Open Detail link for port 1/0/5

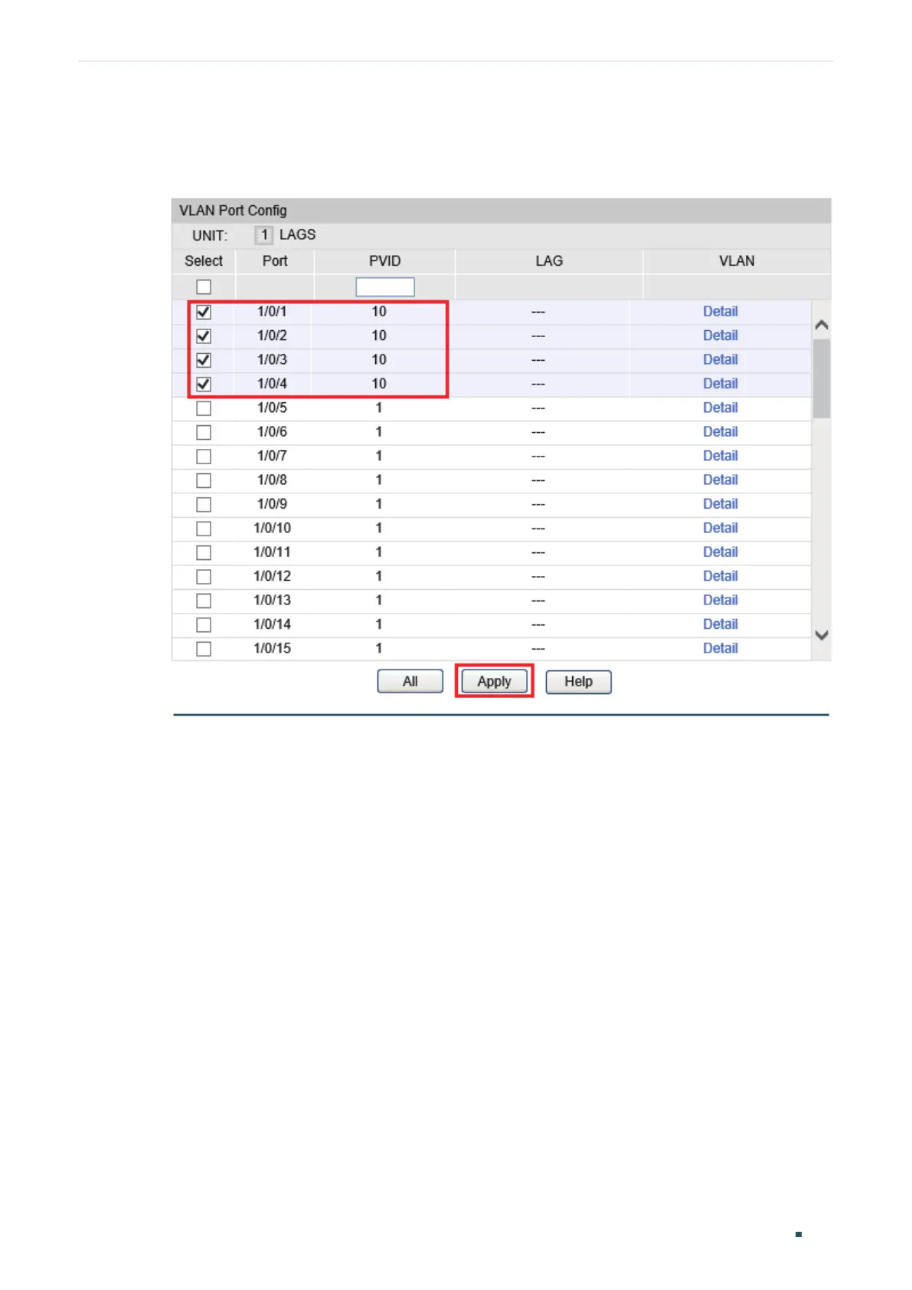click(x=721, y=408)
